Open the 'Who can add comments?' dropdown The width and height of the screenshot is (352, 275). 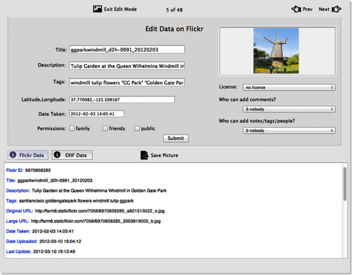pos(289,109)
